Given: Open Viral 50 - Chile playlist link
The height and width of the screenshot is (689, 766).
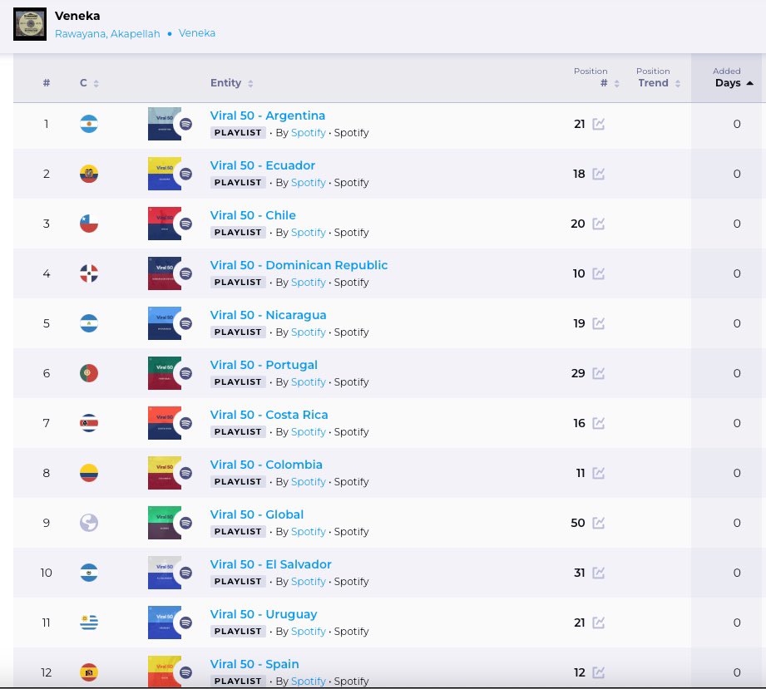Looking at the screenshot, I should pyautogui.click(x=253, y=215).
